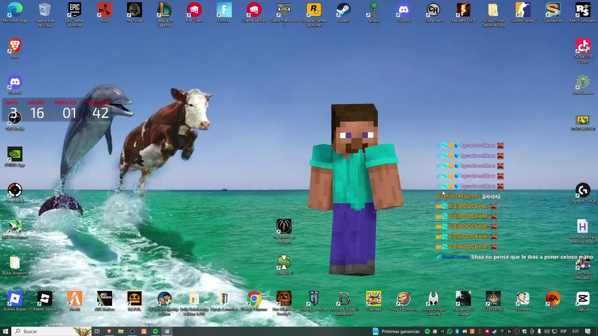The height and width of the screenshot is (336, 598).
Task: Open the volume control in system tray
Action: (547, 331)
